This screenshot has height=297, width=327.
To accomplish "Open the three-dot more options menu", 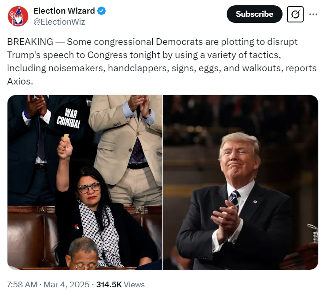I will click(x=313, y=14).
